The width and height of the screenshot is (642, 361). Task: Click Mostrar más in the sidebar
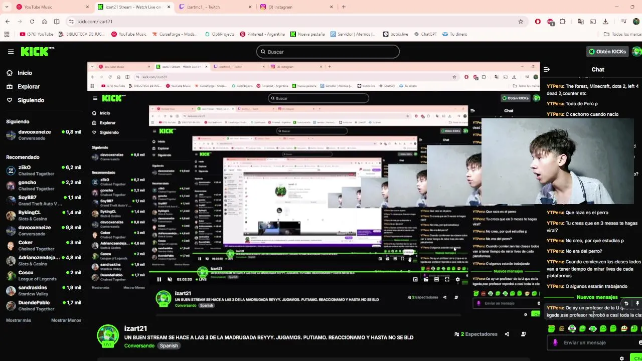tap(19, 320)
